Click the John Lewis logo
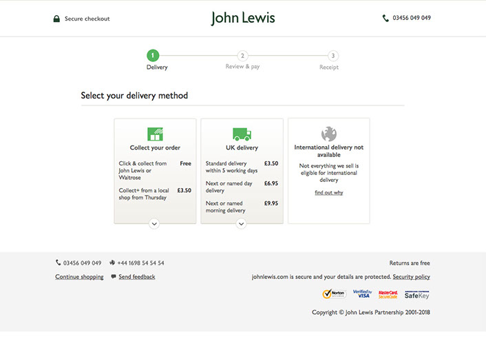This screenshot has height=339, width=486. pyautogui.click(x=243, y=18)
